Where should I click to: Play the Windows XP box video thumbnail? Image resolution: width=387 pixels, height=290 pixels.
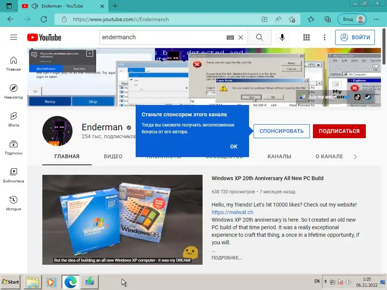pyautogui.click(x=122, y=220)
